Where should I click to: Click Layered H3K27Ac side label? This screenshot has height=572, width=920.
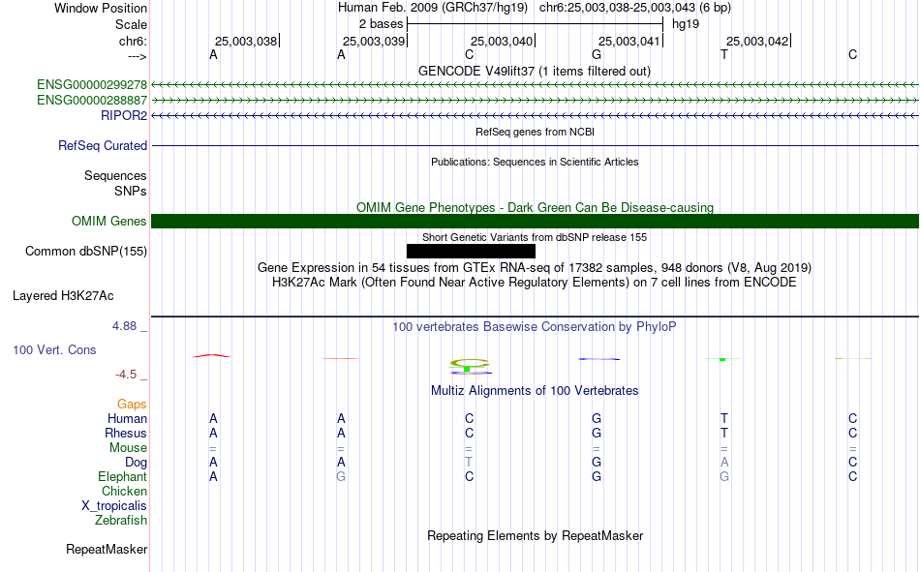pos(63,296)
